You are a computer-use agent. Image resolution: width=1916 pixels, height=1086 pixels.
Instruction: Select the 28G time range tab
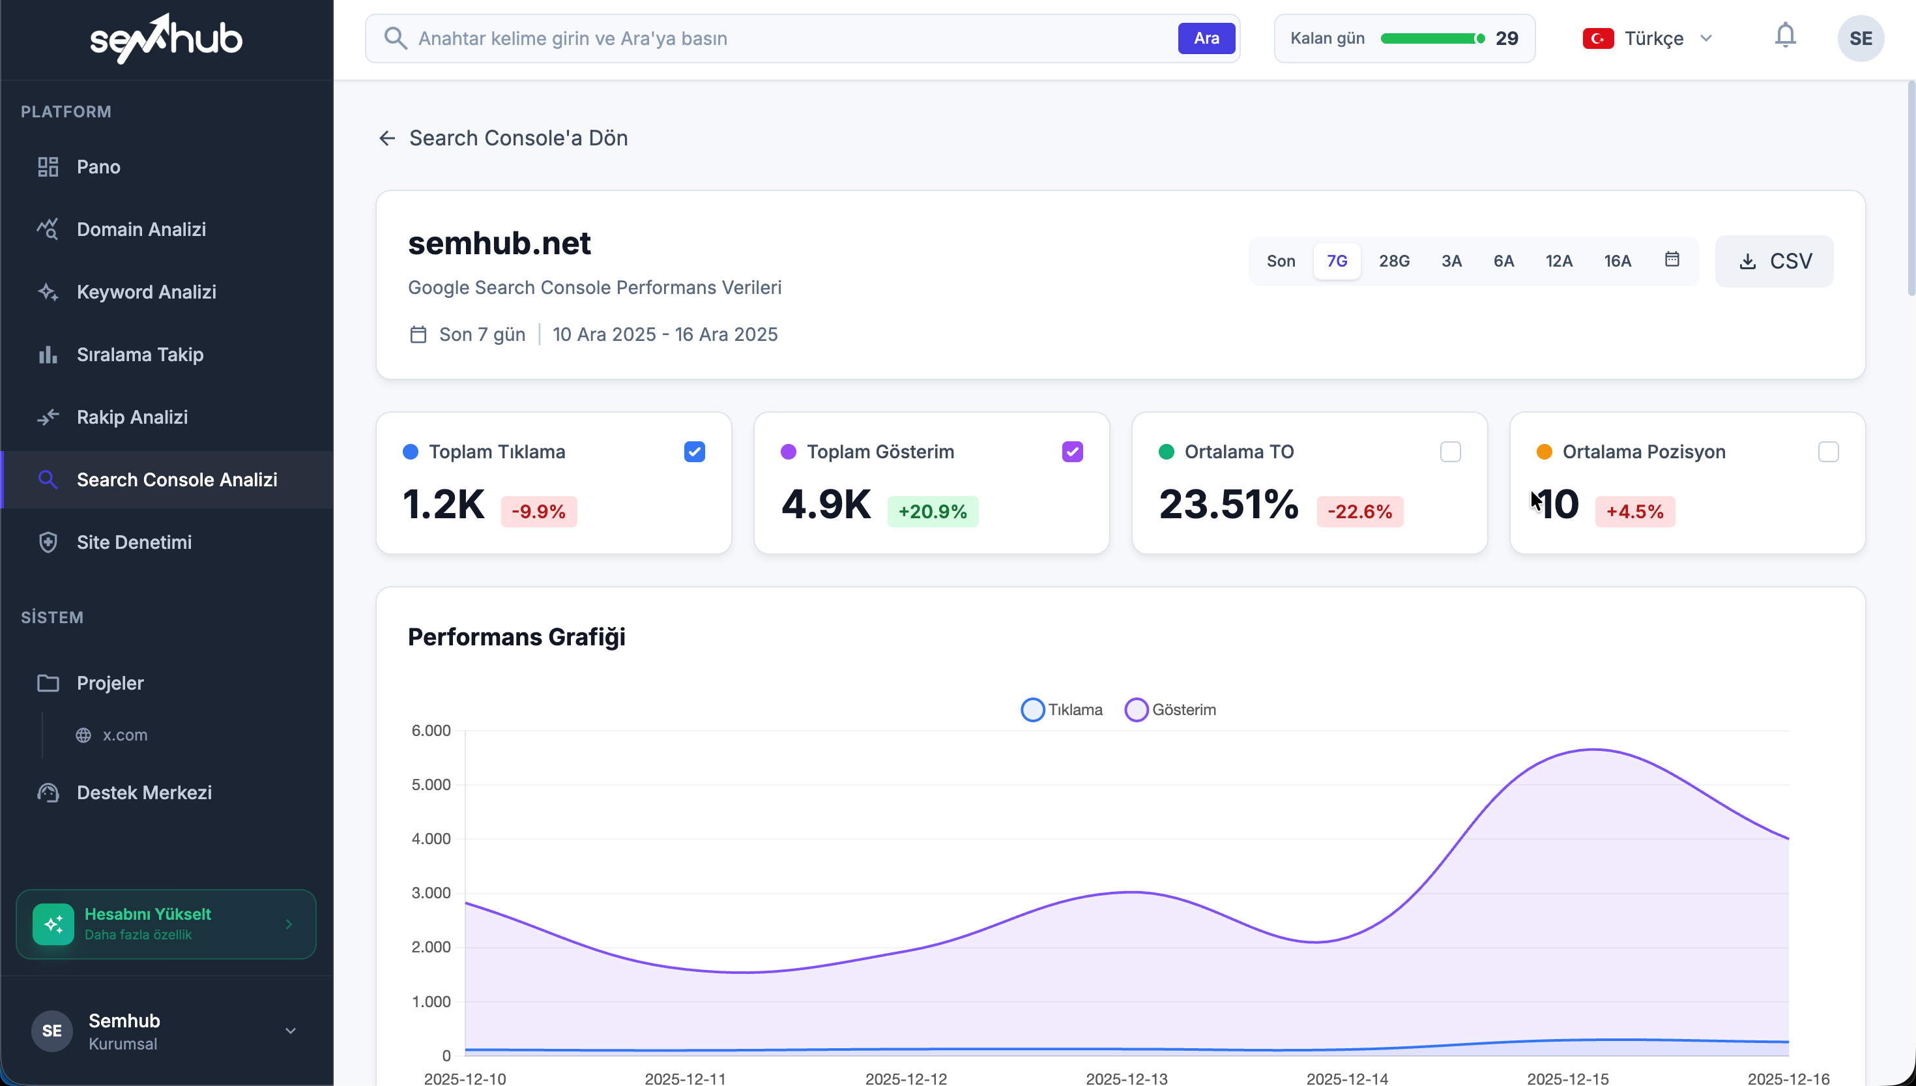[x=1393, y=261]
